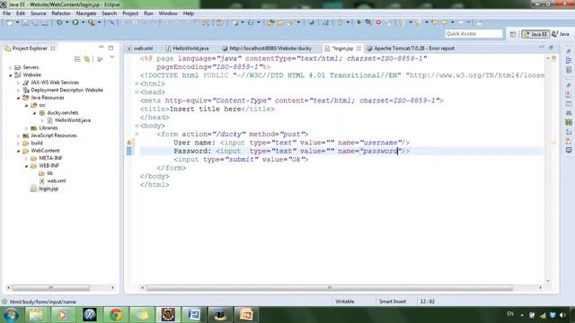The width and height of the screenshot is (575, 323).
Task: Open the Navigate menu
Action: coord(86,13)
